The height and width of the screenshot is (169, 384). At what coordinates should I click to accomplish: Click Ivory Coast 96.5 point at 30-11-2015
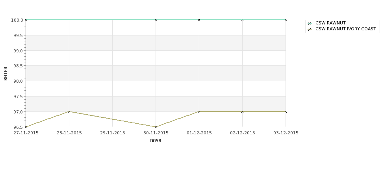coord(156,127)
